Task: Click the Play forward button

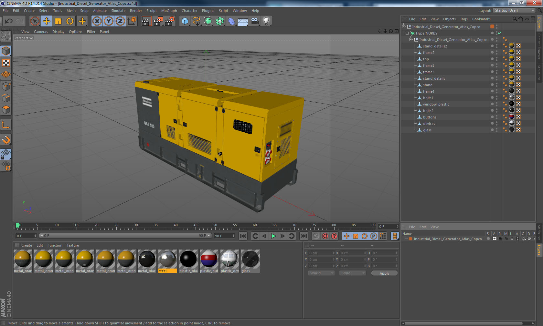Action: [x=273, y=236]
